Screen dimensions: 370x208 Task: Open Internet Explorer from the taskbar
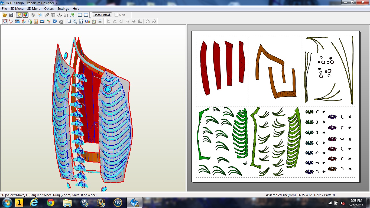[x=34, y=203]
